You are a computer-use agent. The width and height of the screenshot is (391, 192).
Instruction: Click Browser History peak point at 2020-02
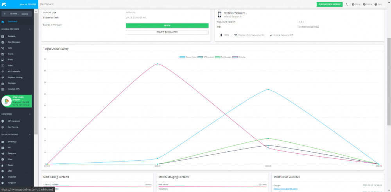pos(268,90)
